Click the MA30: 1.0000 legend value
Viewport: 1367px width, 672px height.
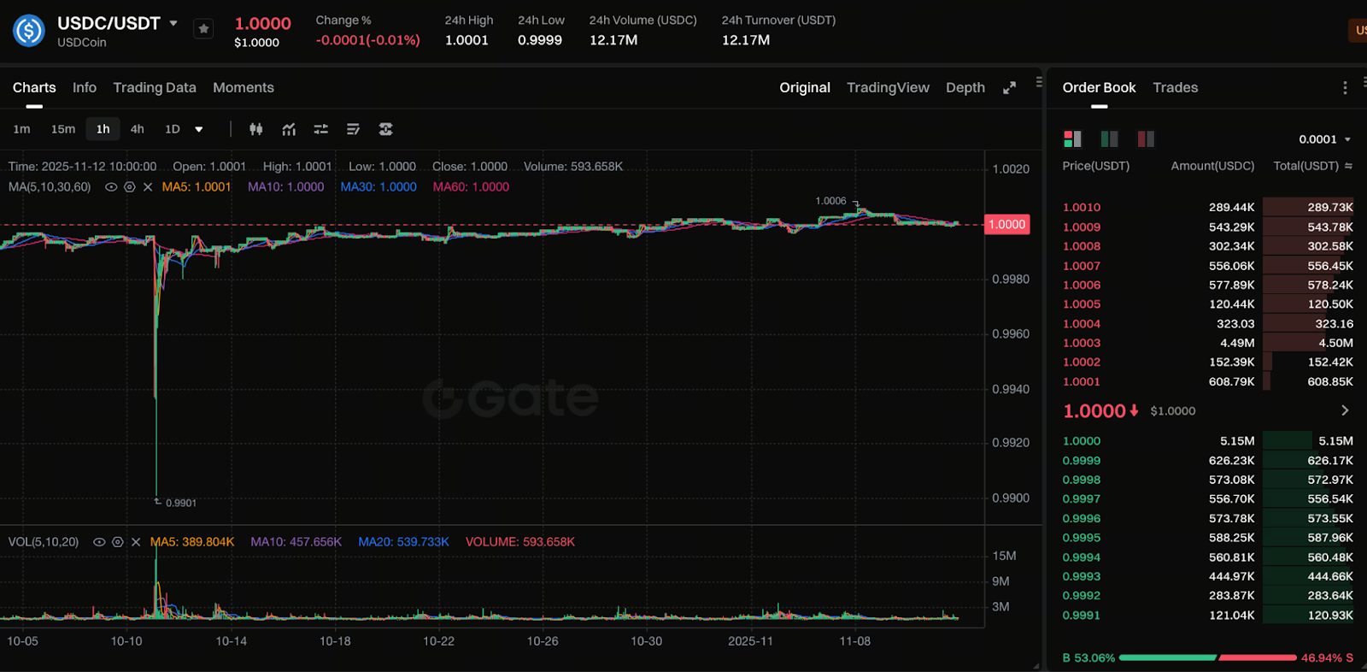pyautogui.click(x=378, y=187)
